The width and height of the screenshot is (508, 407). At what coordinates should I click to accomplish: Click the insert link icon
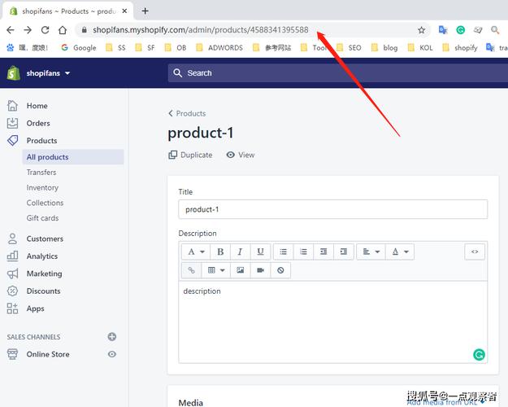(x=192, y=270)
